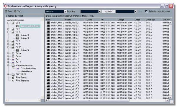
Task: Open the Domaine dropdown list
Action: [99, 12]
